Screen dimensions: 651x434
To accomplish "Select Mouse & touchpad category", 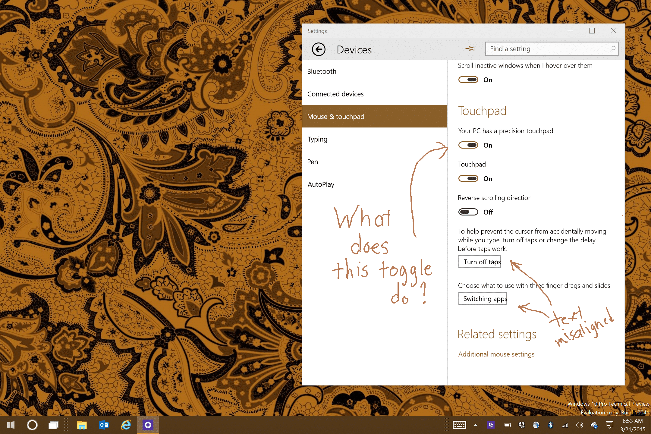I will 374,116.
